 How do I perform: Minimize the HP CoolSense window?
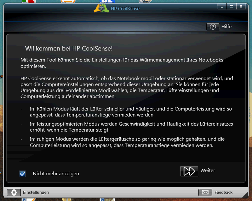coord(222,7)
